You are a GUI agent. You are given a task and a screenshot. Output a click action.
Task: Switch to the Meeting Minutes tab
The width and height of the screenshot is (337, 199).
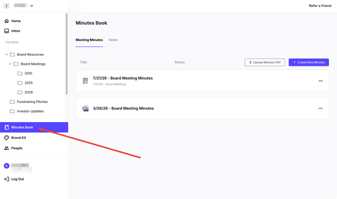tap(89, 40)
